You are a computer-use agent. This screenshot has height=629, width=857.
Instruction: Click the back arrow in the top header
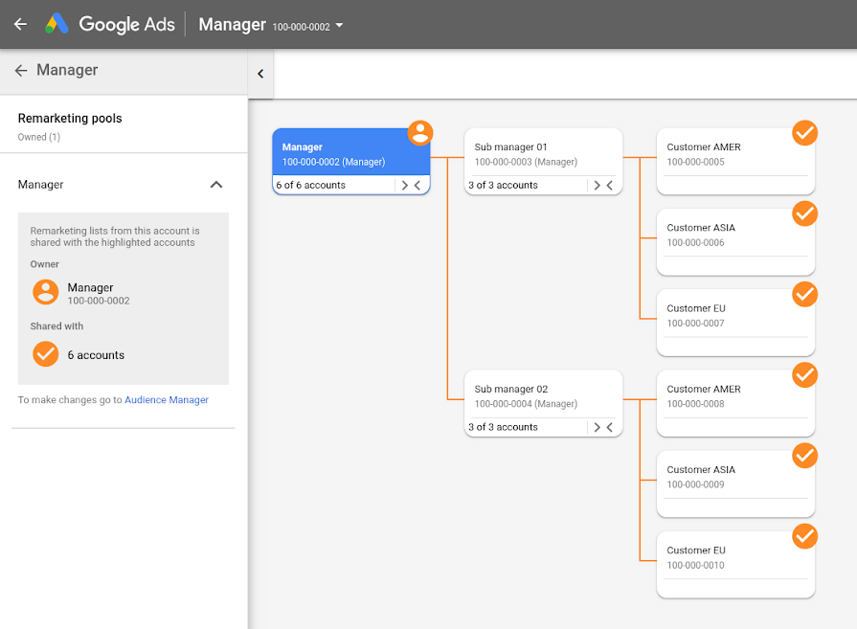coord(20,25)
